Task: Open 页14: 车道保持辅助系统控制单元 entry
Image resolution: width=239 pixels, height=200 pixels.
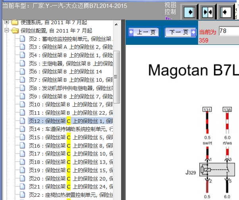Action: [x=71, y=129]
